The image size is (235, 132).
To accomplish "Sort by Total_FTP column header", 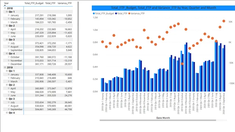I will click(x=50, y=3).
